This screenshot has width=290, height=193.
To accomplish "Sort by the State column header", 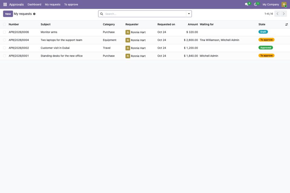I will pyautogui.click(x=262, y=24).
